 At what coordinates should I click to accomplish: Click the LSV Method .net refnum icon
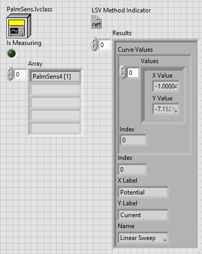(96, 22)
